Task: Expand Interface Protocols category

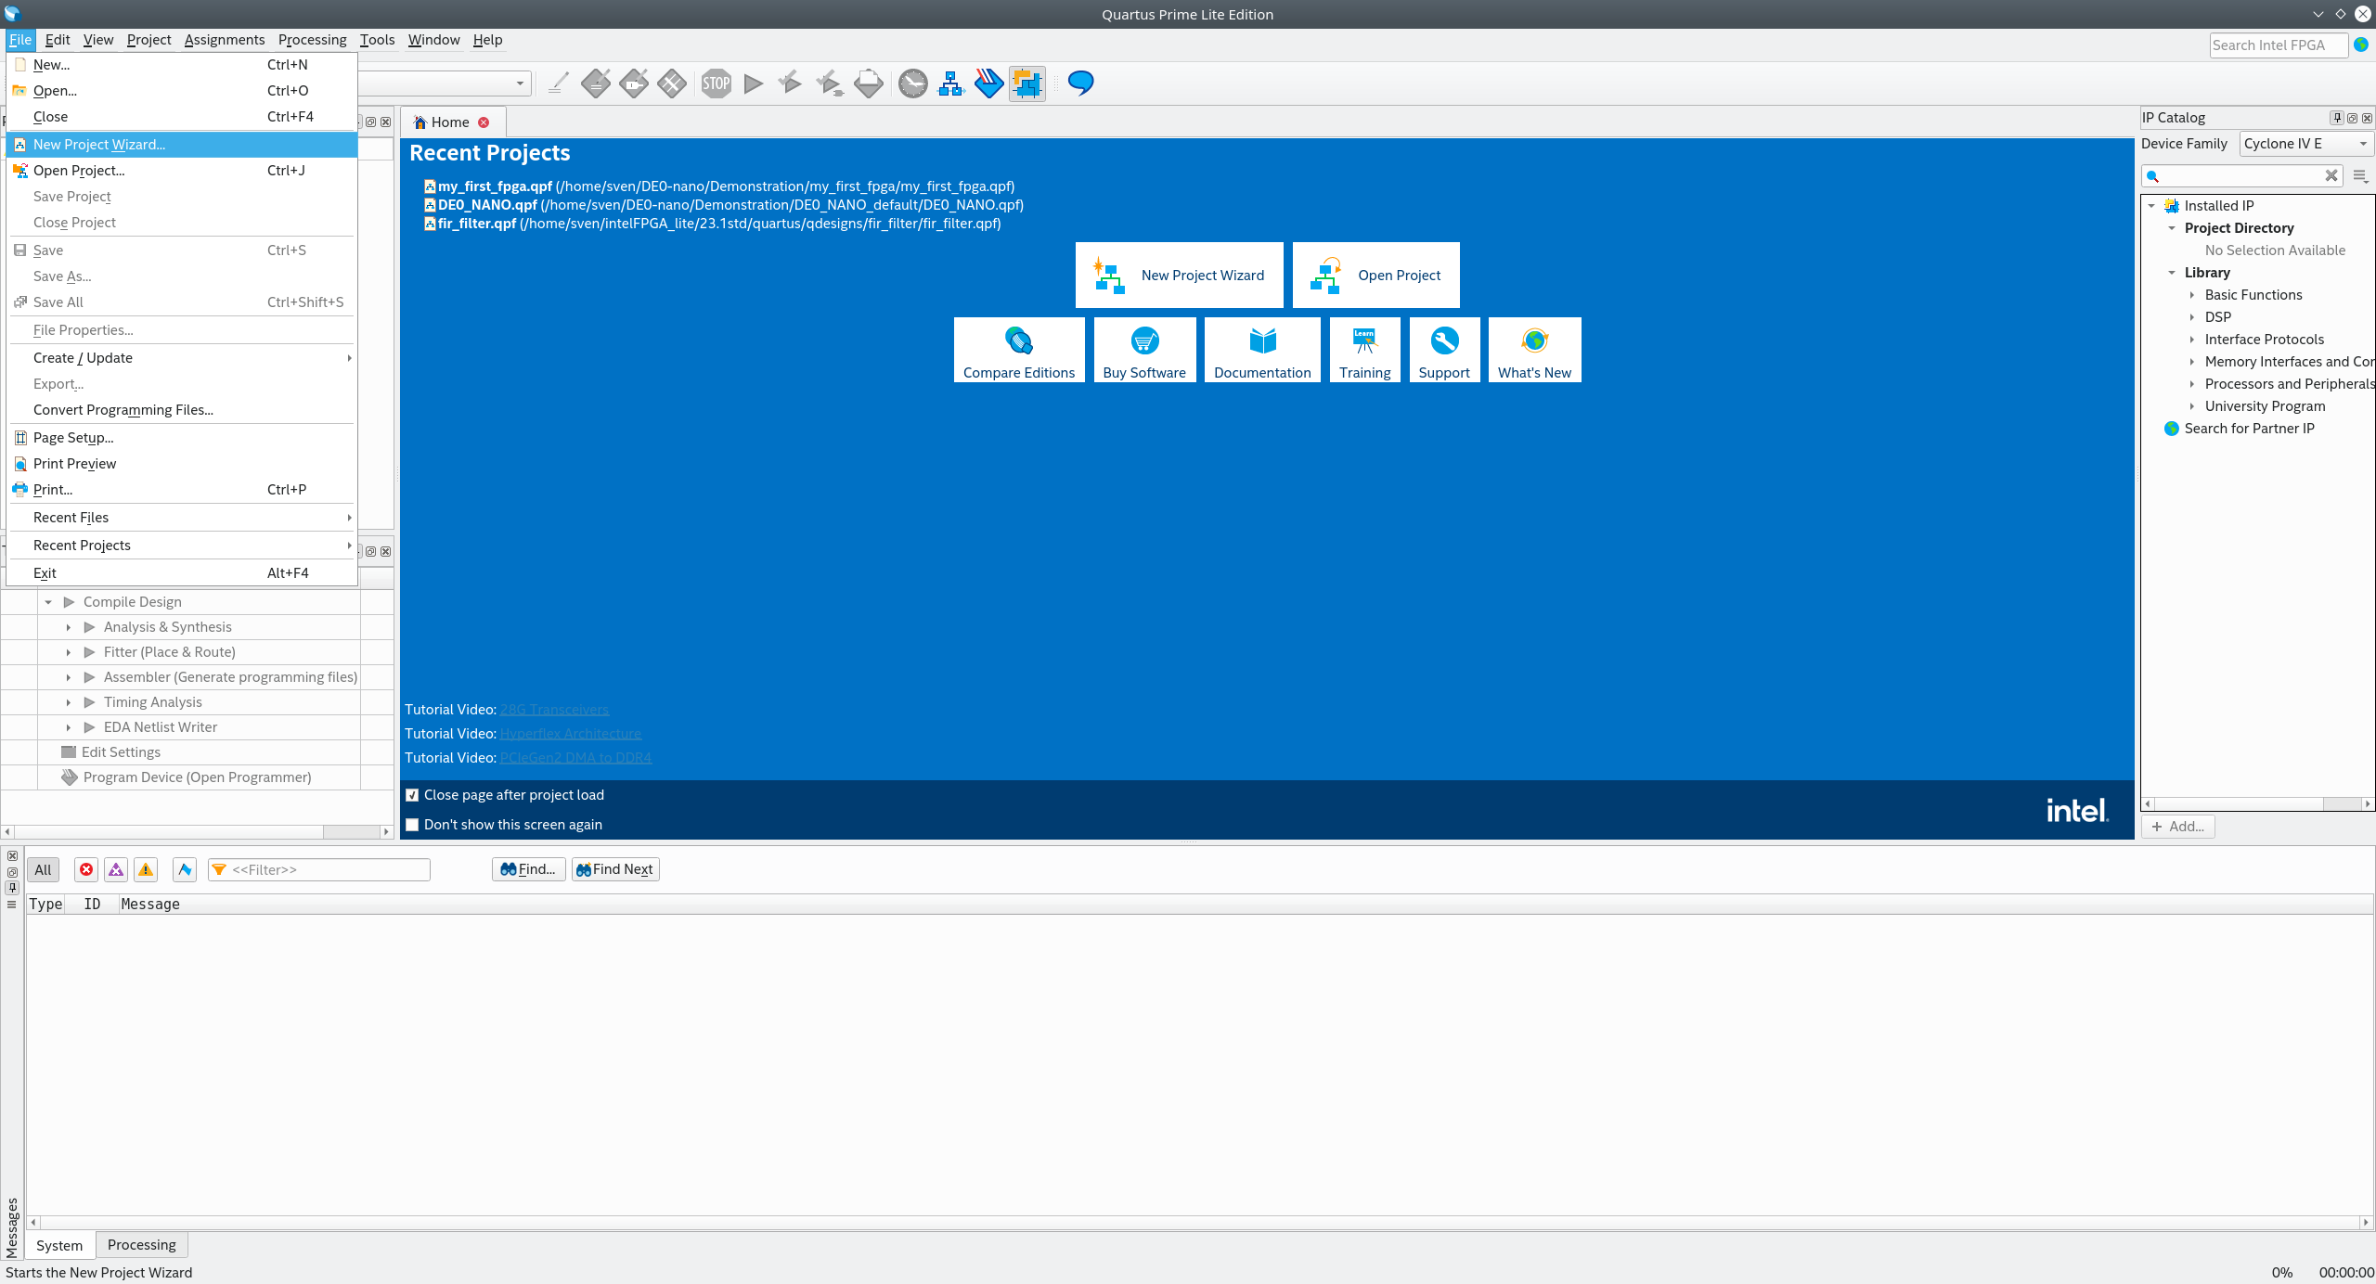Action: coord(2192,340)
